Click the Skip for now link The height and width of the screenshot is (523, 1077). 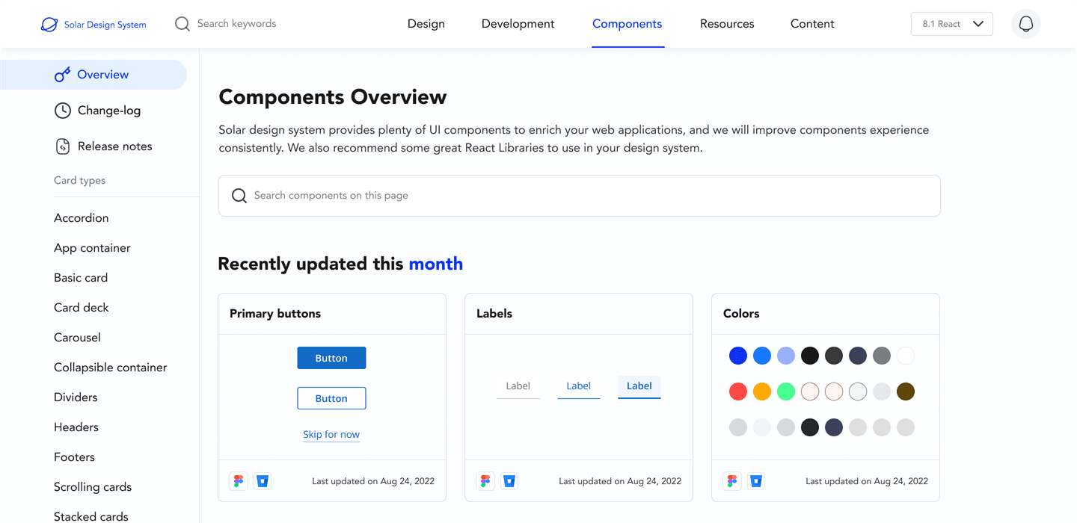click(331, 434)
